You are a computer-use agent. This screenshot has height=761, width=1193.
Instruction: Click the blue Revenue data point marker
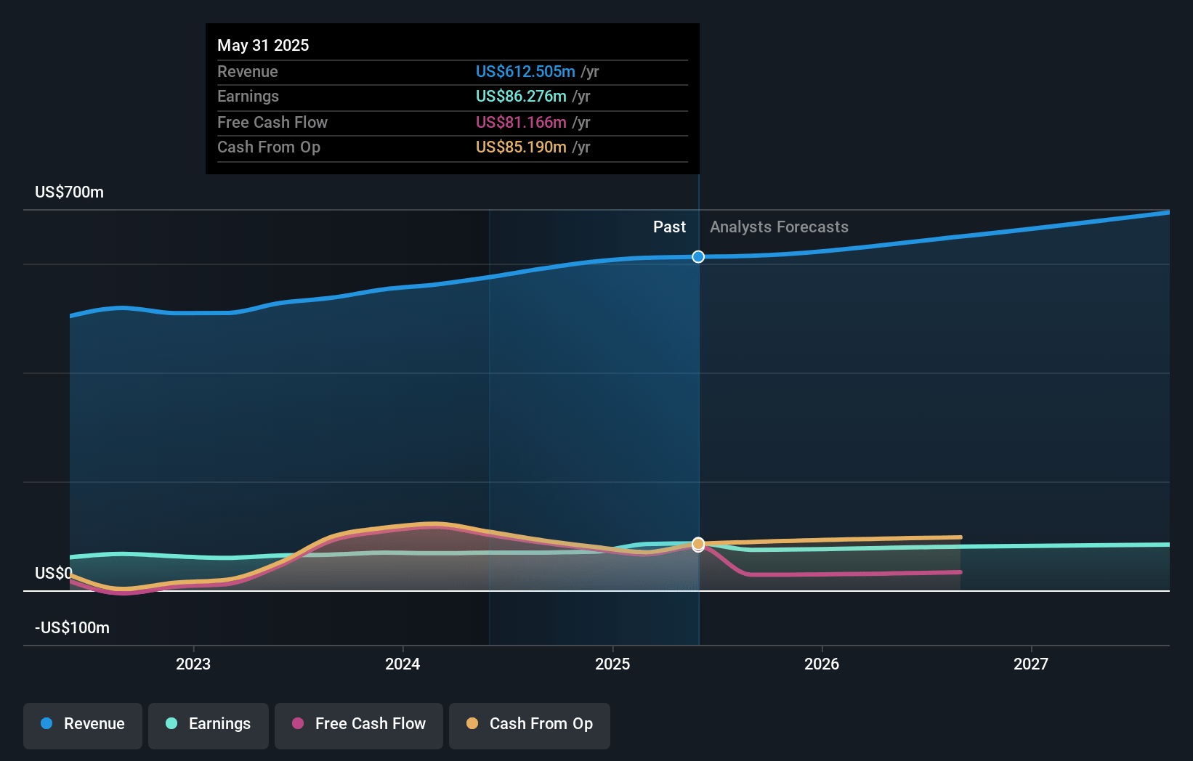tap(698, 256)
